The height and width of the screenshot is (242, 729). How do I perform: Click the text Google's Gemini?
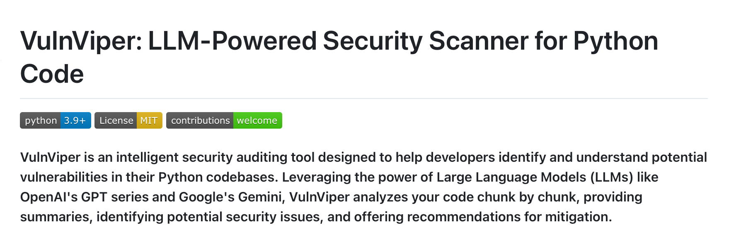point(230,197)
